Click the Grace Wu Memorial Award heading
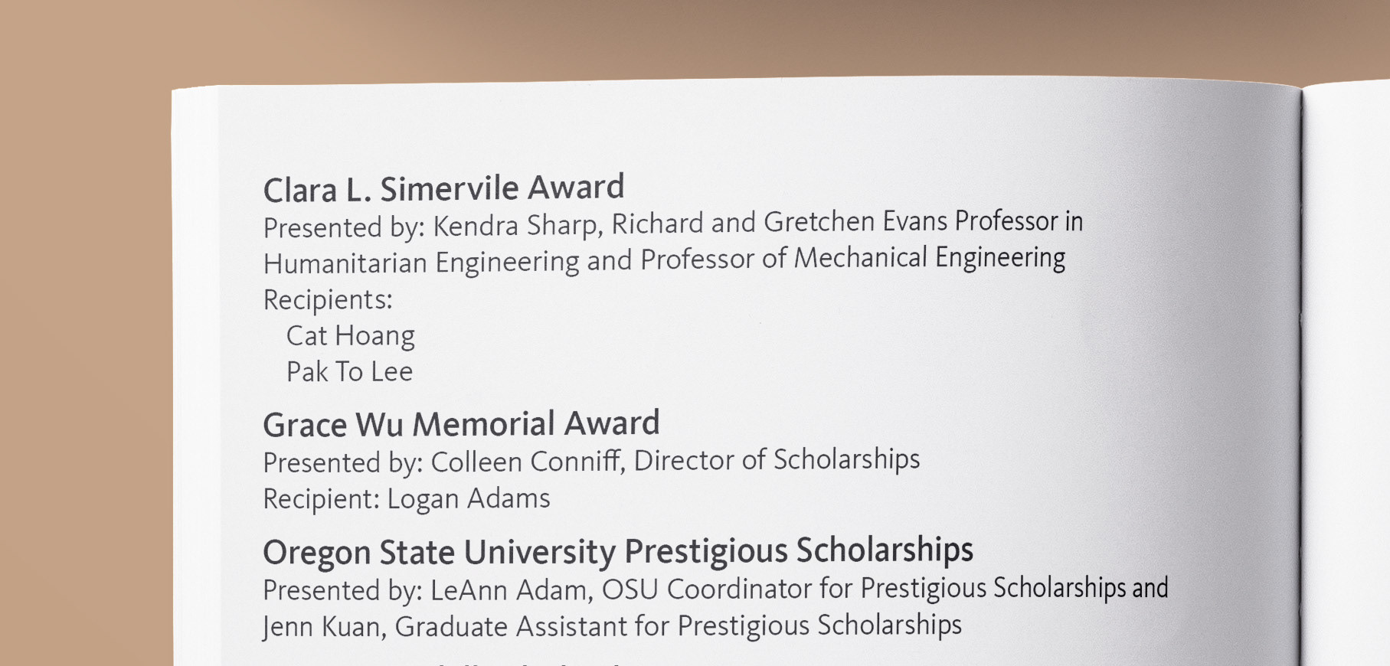Screen dimensions: 1390x666 (x=461, y=424)
